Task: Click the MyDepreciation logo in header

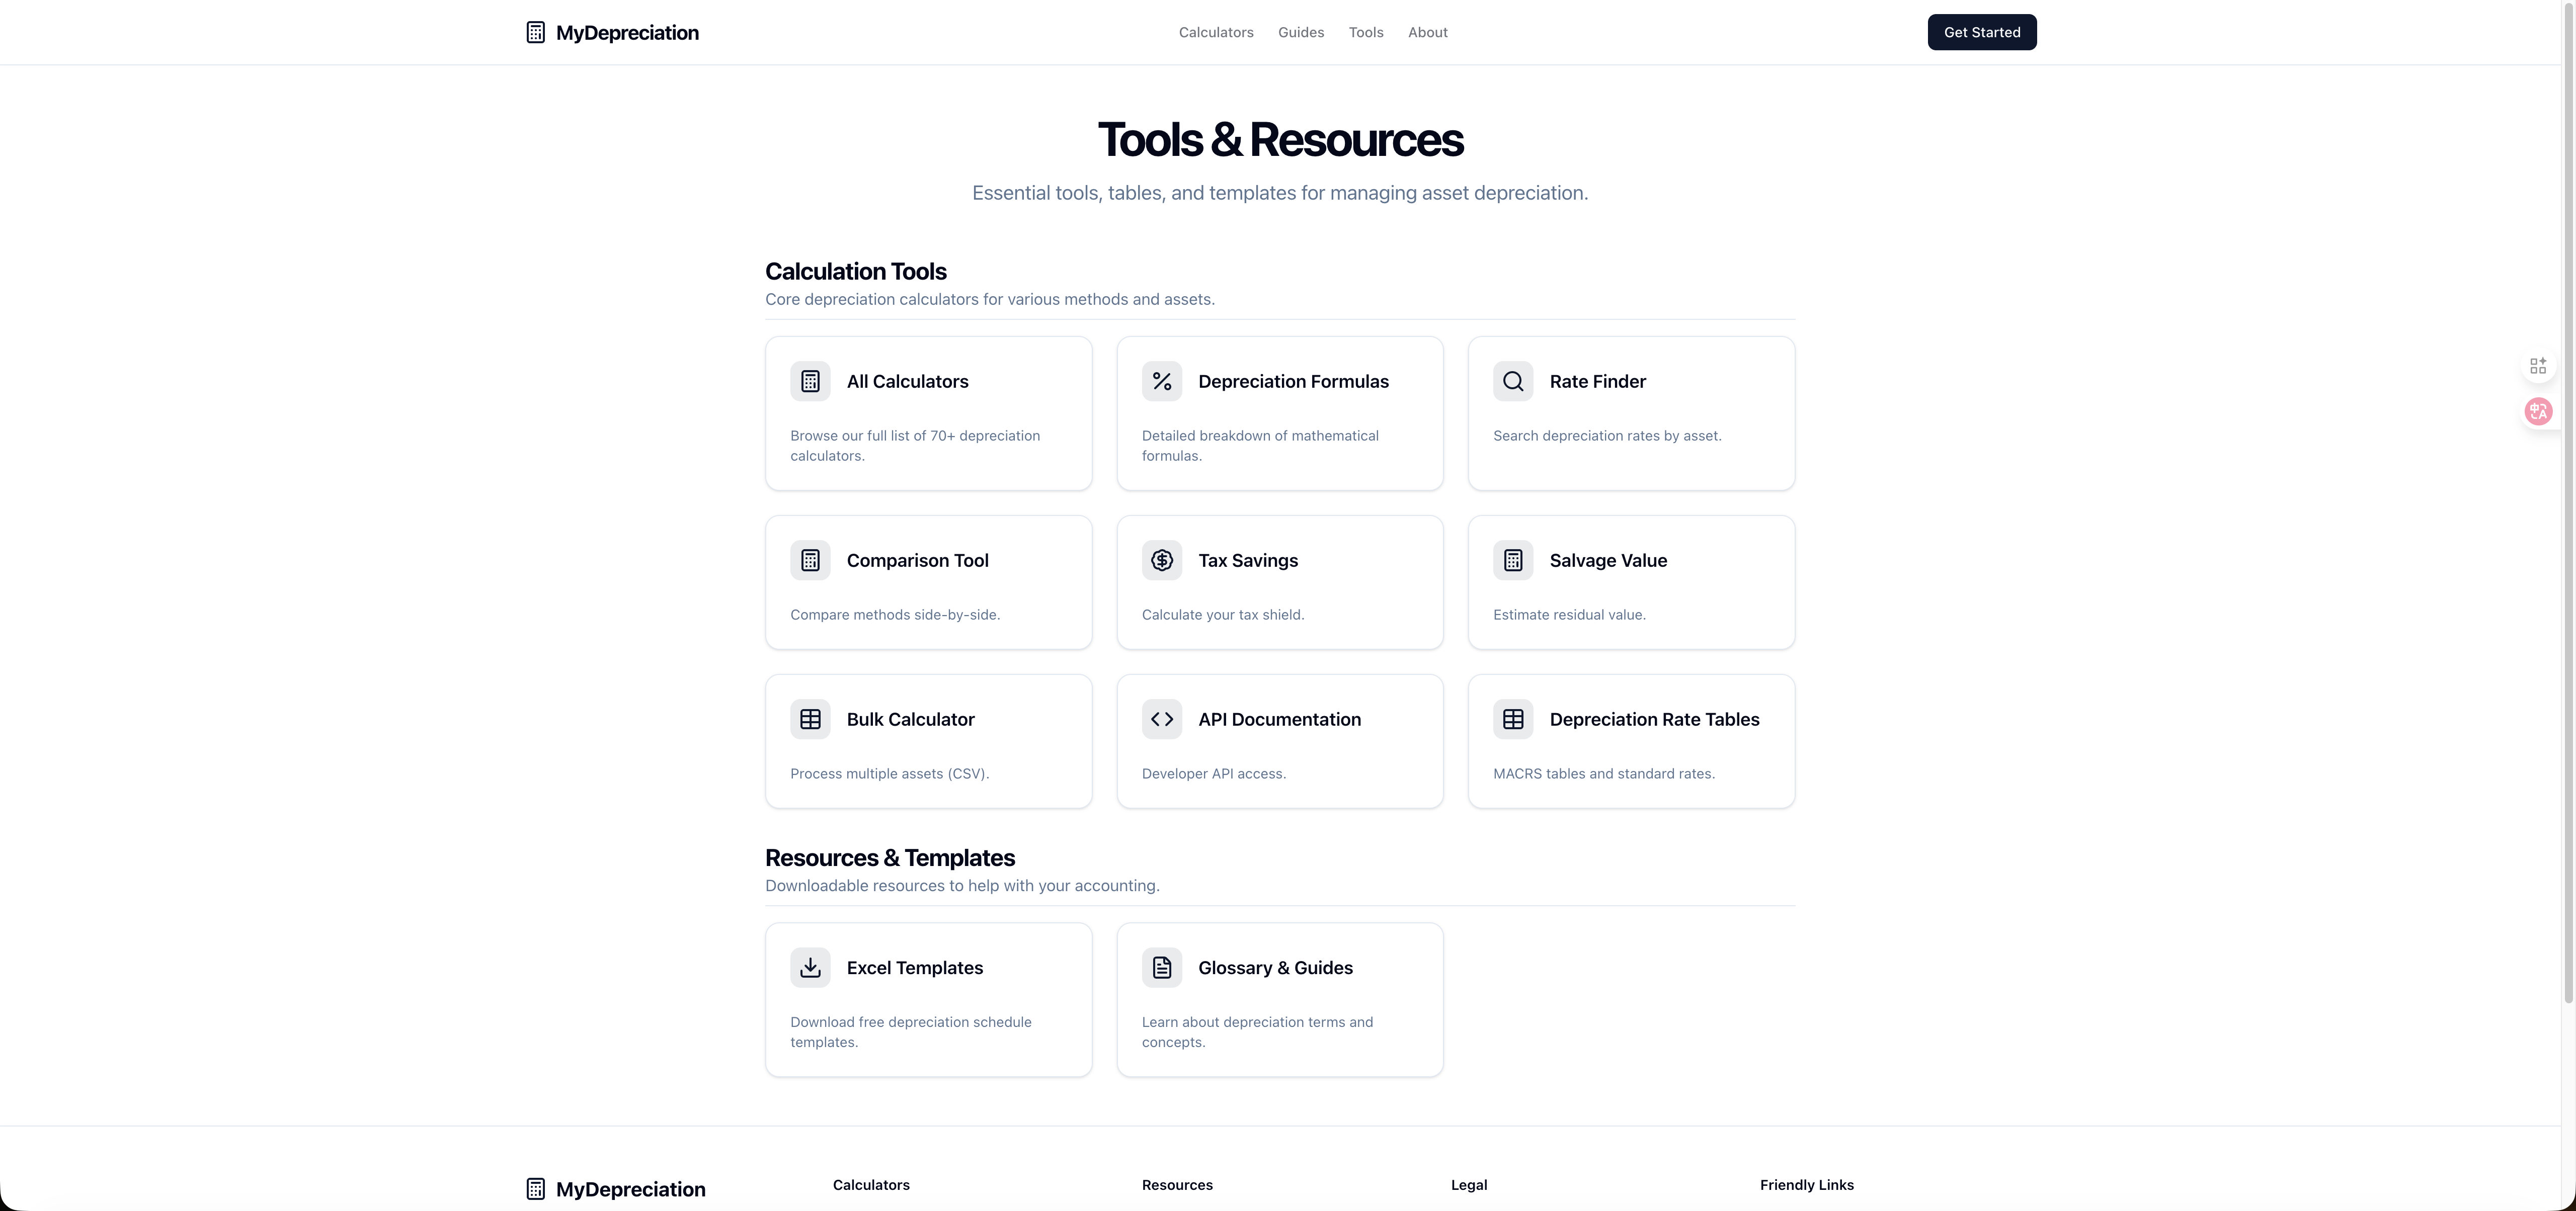Action: (612, 33)
